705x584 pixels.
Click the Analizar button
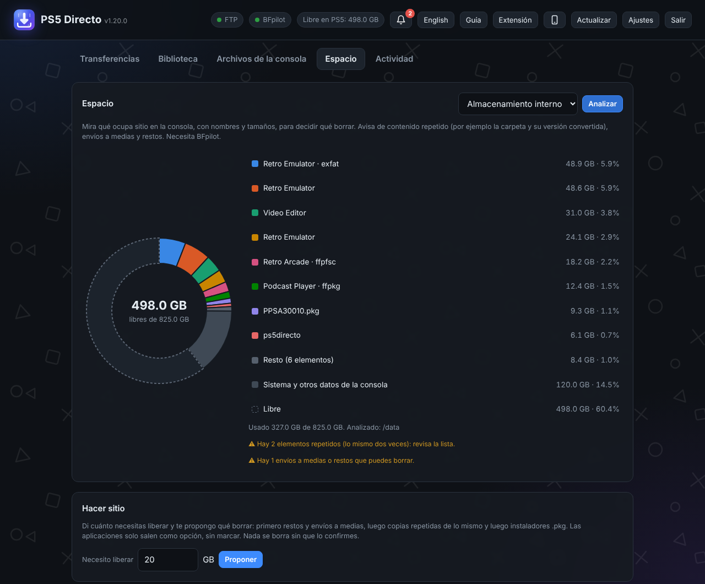603,104
